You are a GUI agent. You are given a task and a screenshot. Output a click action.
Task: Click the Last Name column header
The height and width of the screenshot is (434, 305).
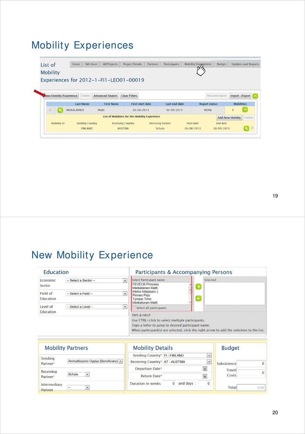point(82,104)
